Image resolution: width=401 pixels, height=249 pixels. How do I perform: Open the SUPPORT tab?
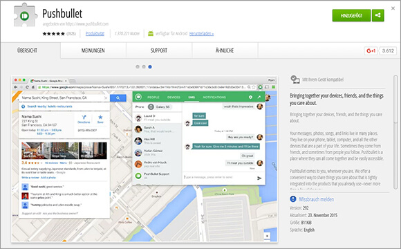(159, 50)
